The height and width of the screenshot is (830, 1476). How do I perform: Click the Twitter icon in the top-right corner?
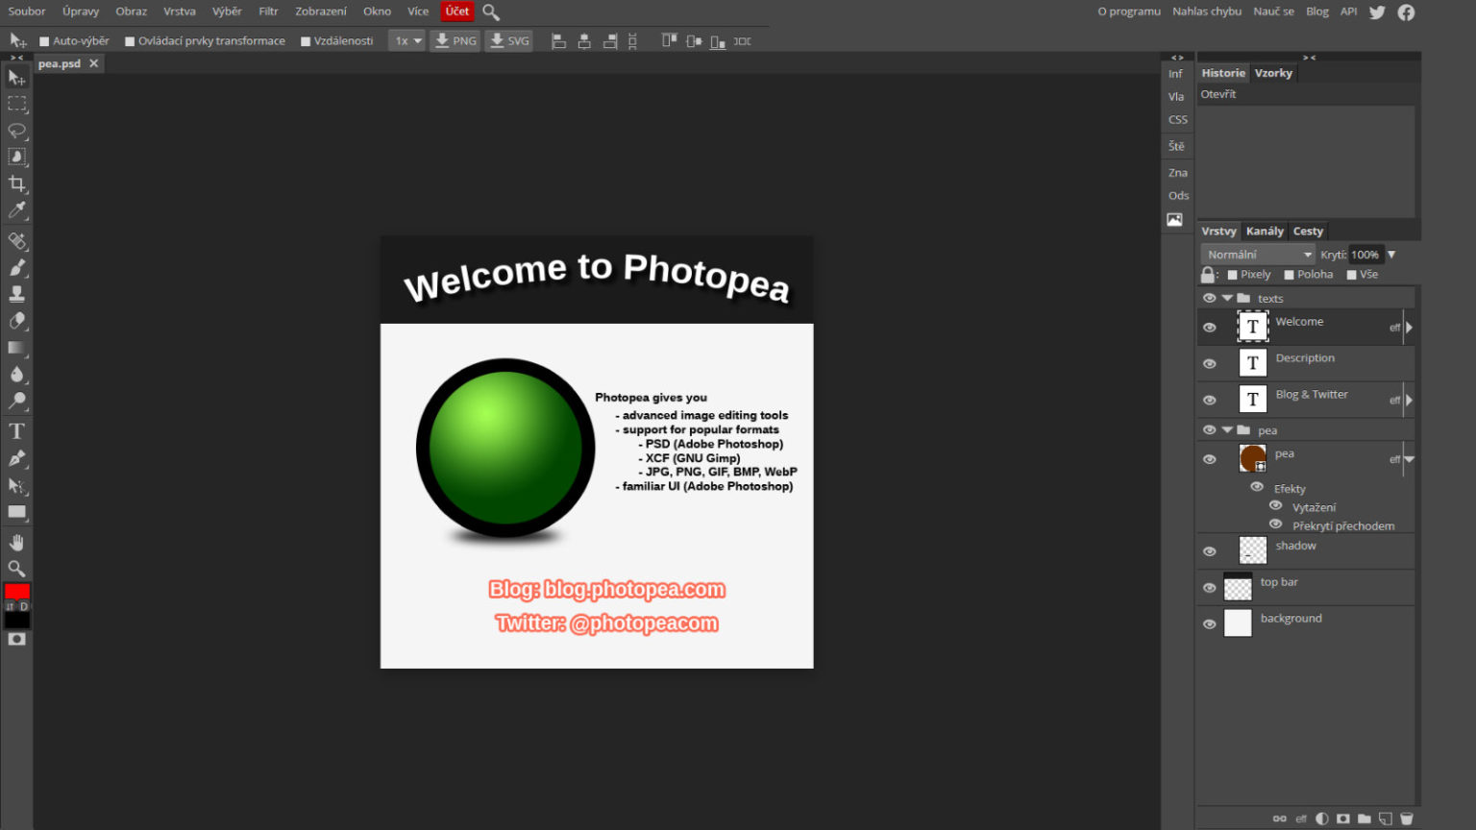(x=1376, y=12)
